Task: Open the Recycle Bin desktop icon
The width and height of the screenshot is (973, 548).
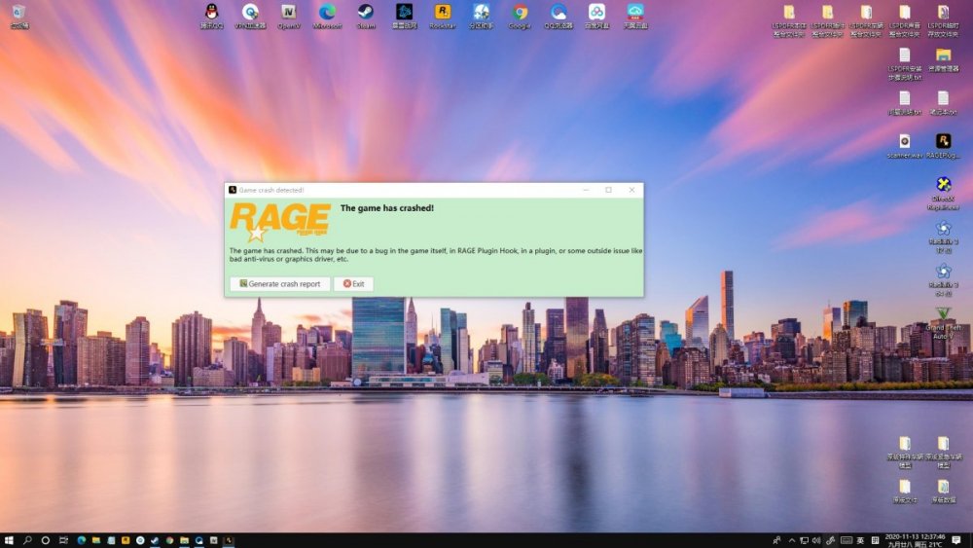Action: pyautogui.click(x=18, y=17)
